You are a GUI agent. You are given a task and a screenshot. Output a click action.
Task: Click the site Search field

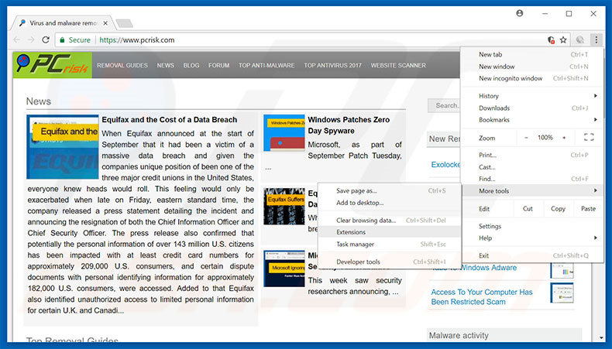444,105
